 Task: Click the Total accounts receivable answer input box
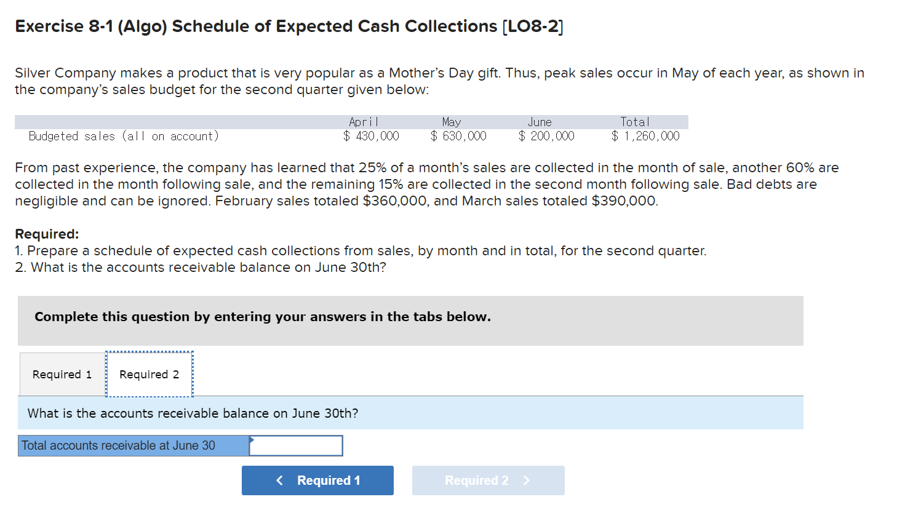pyautogui.click(x=295, y=445)
